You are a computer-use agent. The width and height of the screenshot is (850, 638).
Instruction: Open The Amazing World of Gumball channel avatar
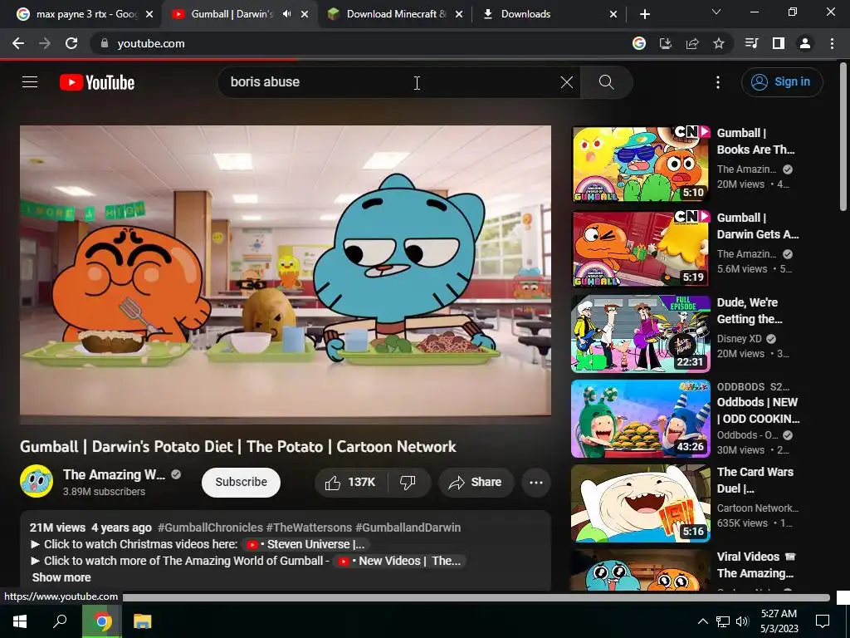click(x=37, y=481)
